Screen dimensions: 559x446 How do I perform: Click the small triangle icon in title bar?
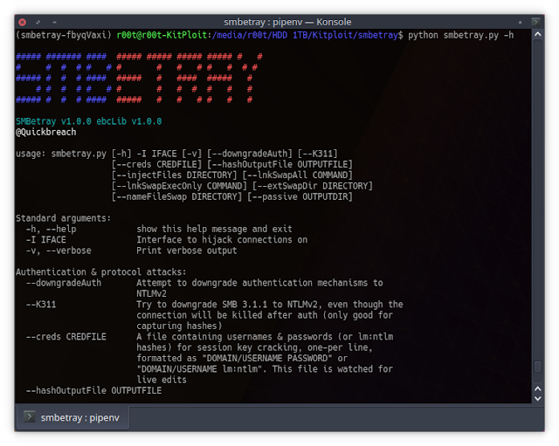pyautogui.click(x=521, y=22)
